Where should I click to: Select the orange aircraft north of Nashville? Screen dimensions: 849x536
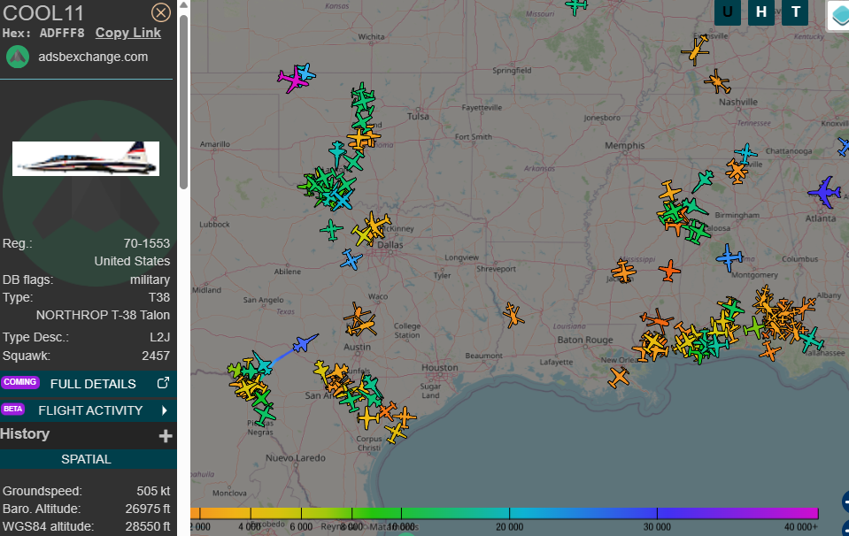tap(717, 81)
